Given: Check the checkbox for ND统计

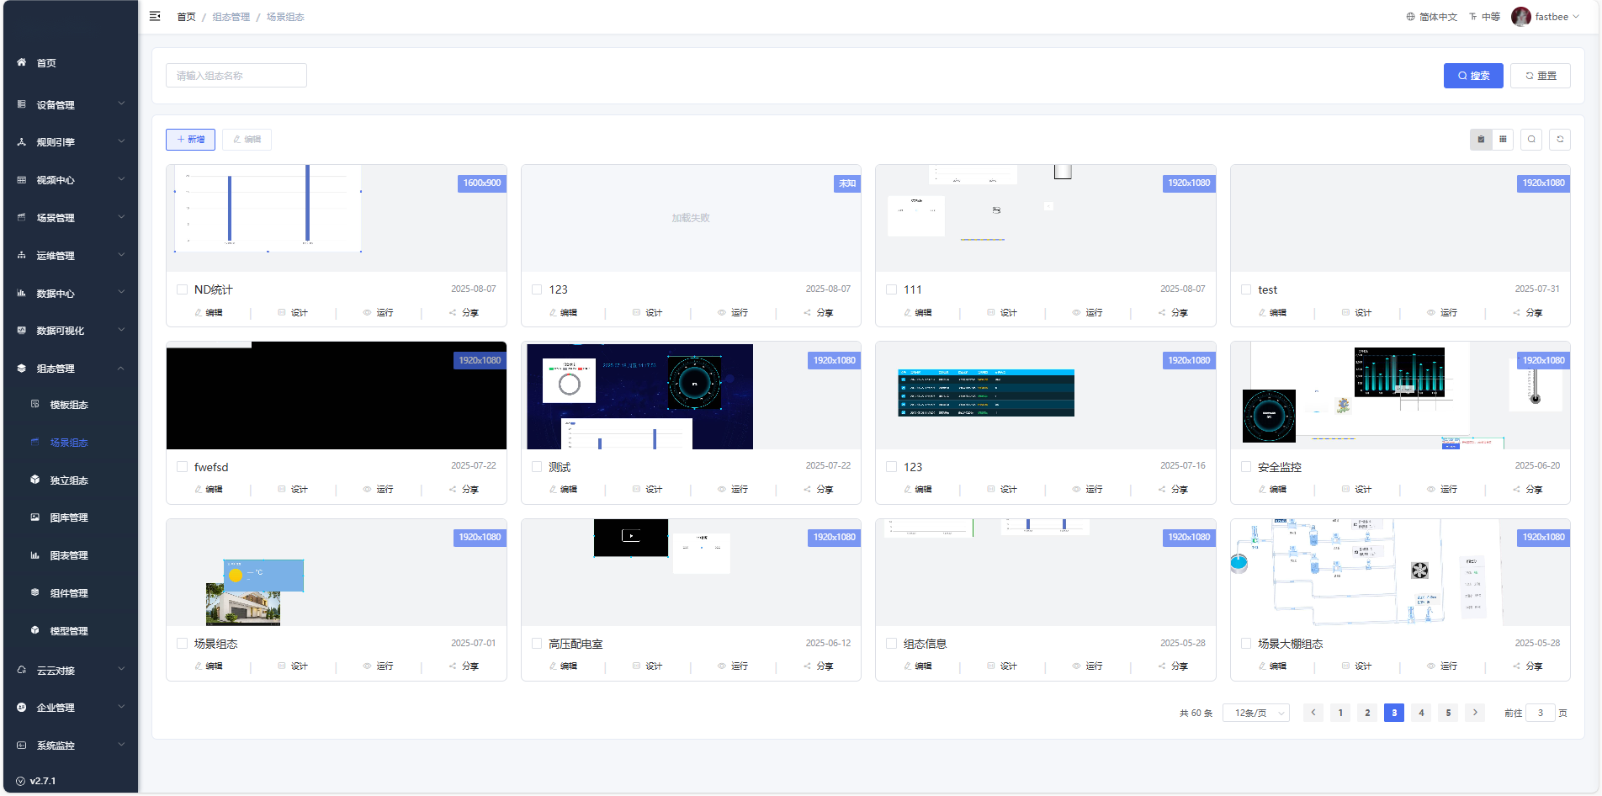Looking at the screenshot, I should coord(183,289).
